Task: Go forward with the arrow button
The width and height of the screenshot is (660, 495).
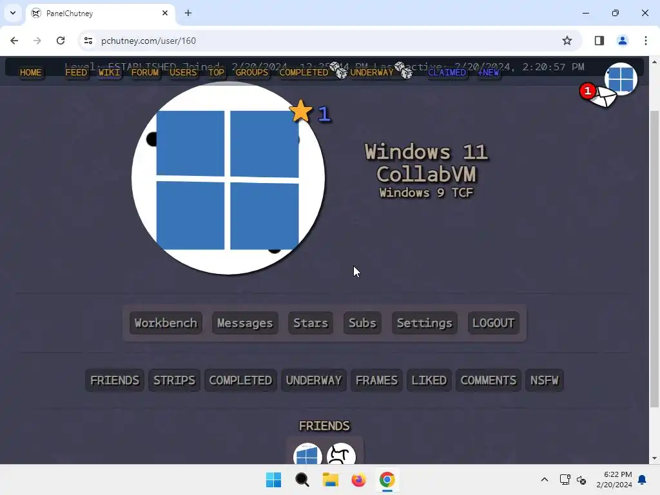Action: (37, 41)
